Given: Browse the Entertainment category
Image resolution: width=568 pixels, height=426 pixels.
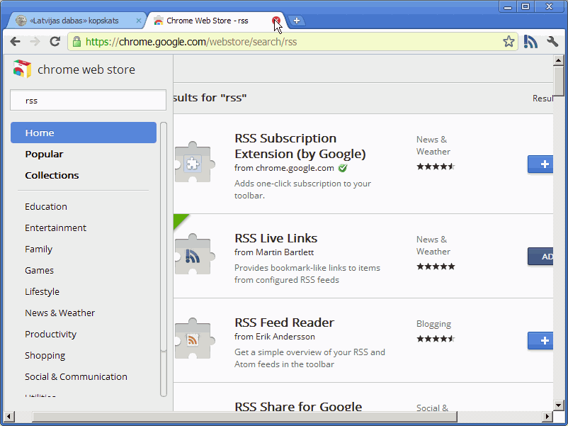Looking at the screenshot, I should point(55,228).
